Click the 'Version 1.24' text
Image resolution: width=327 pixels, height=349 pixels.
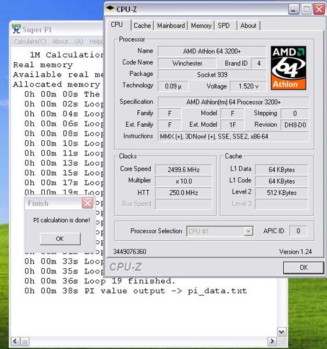tap(296, 252)
